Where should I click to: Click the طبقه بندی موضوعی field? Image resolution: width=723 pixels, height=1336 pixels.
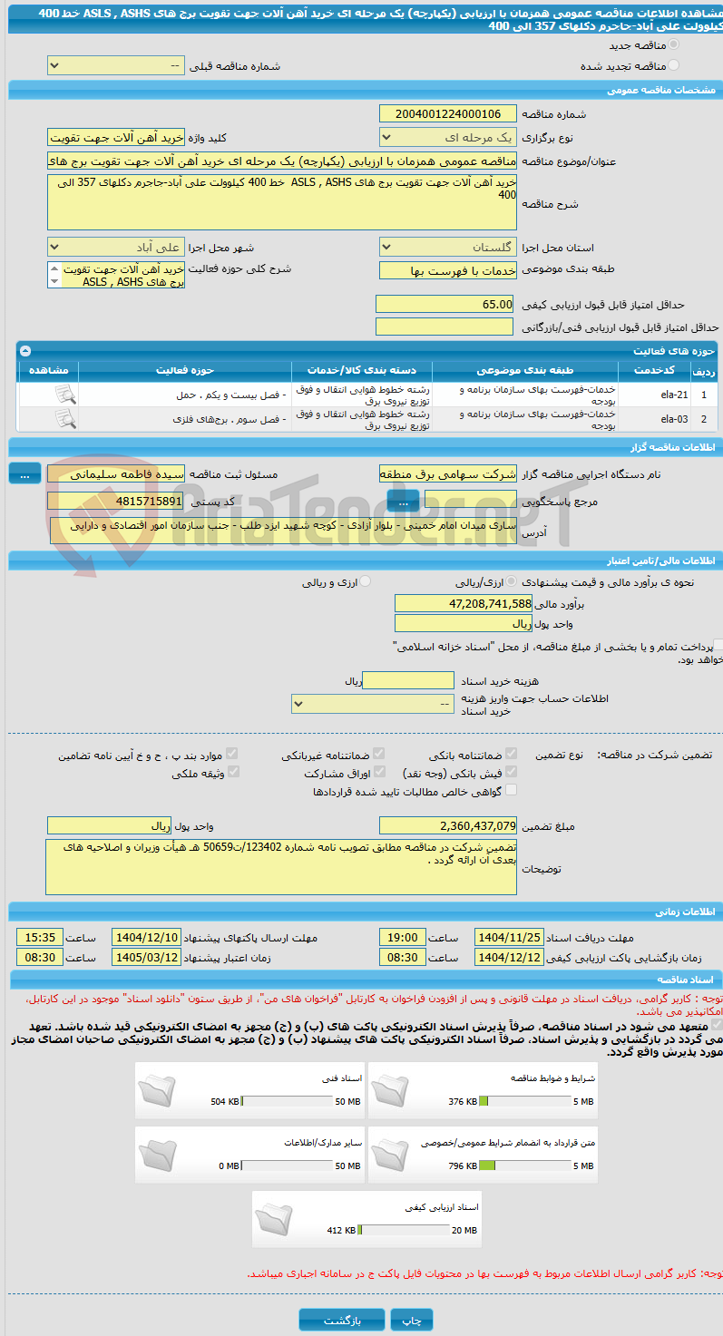(x=447, y=270)
